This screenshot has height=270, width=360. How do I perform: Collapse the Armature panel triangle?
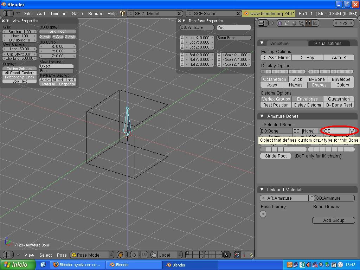click(x=262, y=43)
